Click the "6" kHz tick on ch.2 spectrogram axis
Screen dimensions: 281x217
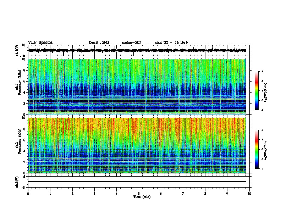24,140
